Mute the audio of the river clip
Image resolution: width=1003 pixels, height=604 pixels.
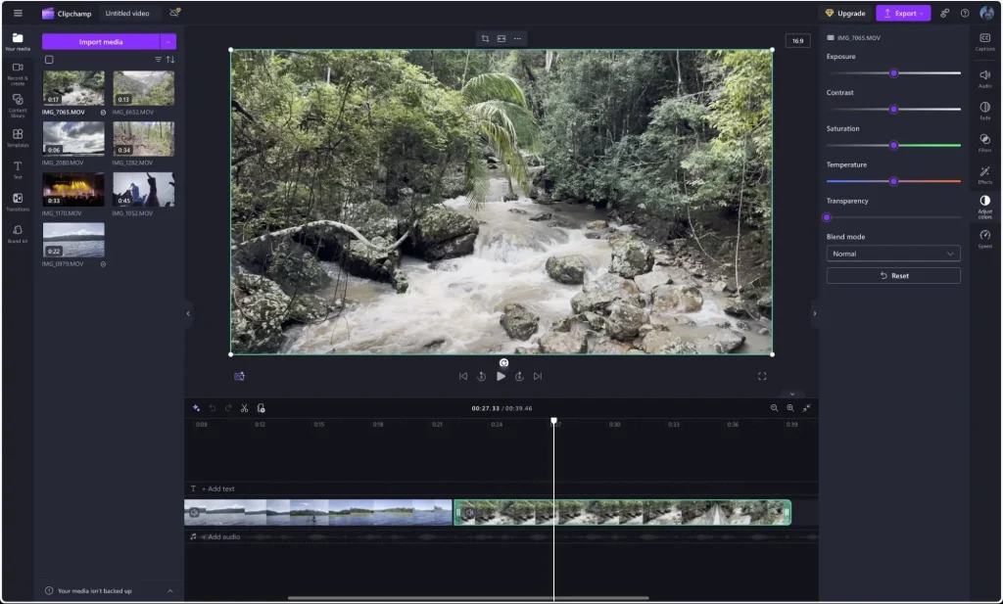tap(469, 512)
